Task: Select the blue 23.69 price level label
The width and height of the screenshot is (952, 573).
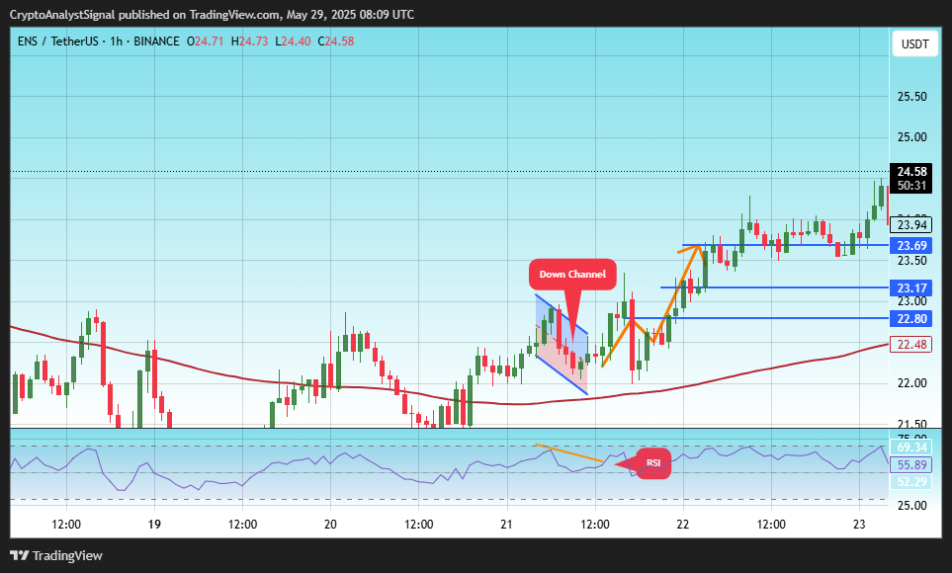Action: [911, 246]
